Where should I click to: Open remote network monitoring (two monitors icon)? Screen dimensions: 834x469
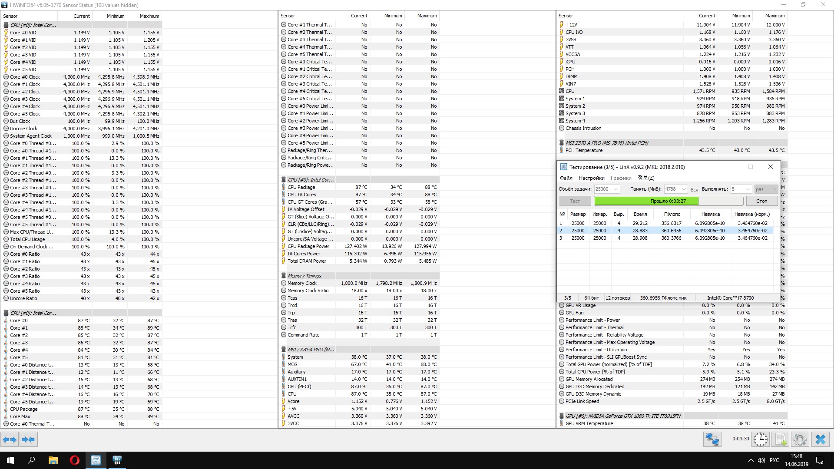click(712, 439)
